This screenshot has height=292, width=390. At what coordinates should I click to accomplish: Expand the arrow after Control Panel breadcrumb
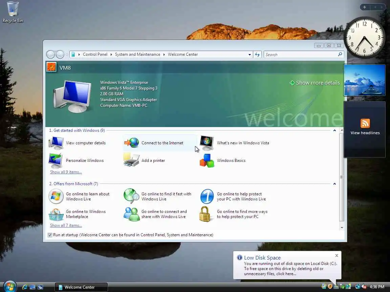(x=111, y=54)
